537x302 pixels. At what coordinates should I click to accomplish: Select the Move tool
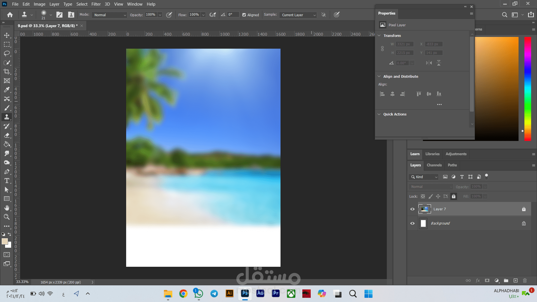[x=7, y=35]
